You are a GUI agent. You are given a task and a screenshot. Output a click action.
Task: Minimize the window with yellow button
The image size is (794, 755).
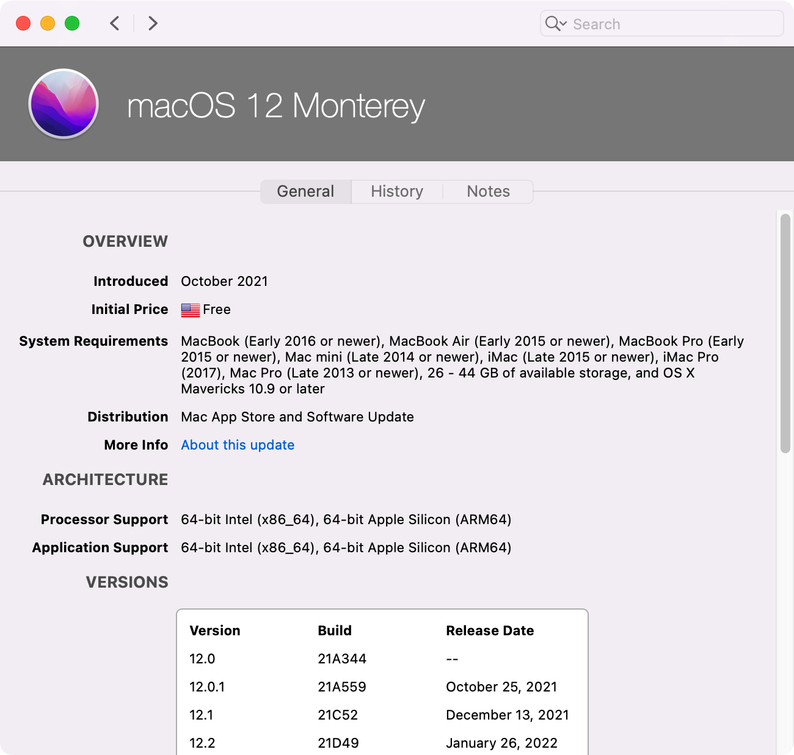click(x=48, y=23)
